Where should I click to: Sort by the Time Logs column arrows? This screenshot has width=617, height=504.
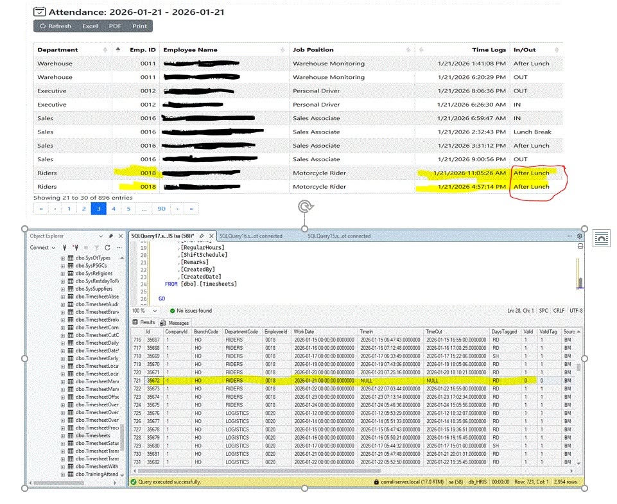point(421,49)
